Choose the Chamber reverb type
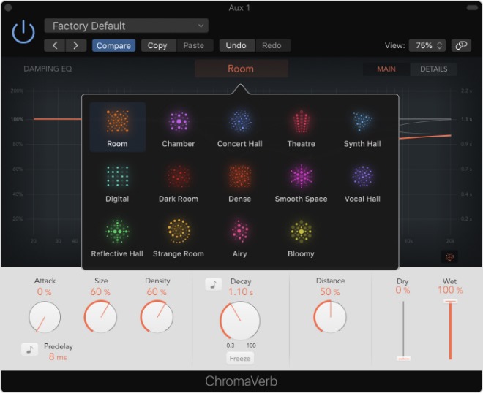 (179, 121)
